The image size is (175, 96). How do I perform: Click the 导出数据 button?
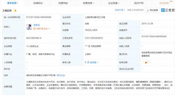click(152, 10)
